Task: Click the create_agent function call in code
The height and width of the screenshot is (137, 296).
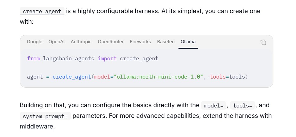Action: coord(72,77)
